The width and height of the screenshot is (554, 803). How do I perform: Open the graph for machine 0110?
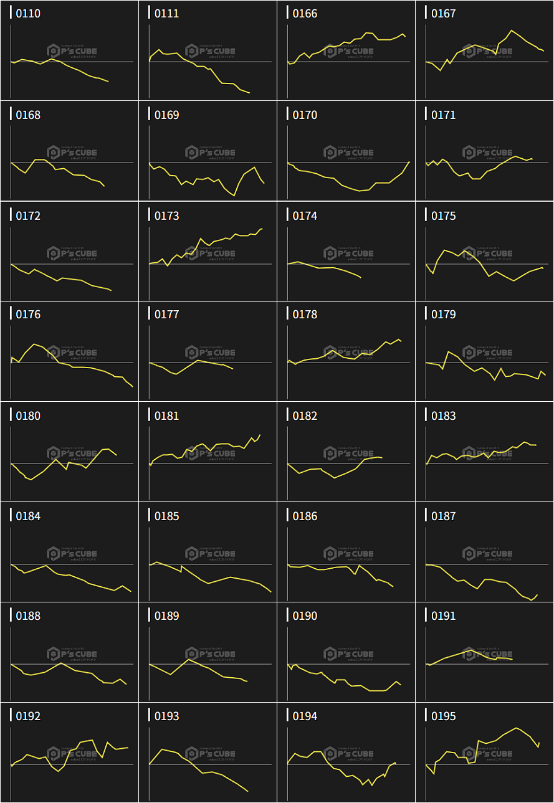(x=69, y=50)
